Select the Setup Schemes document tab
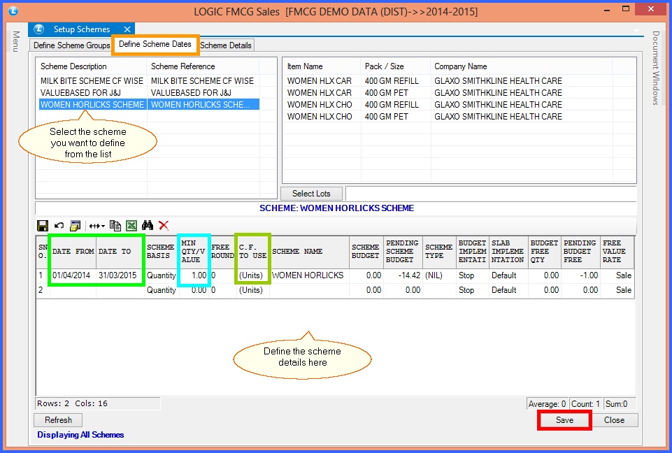 (x=81, y=29)
